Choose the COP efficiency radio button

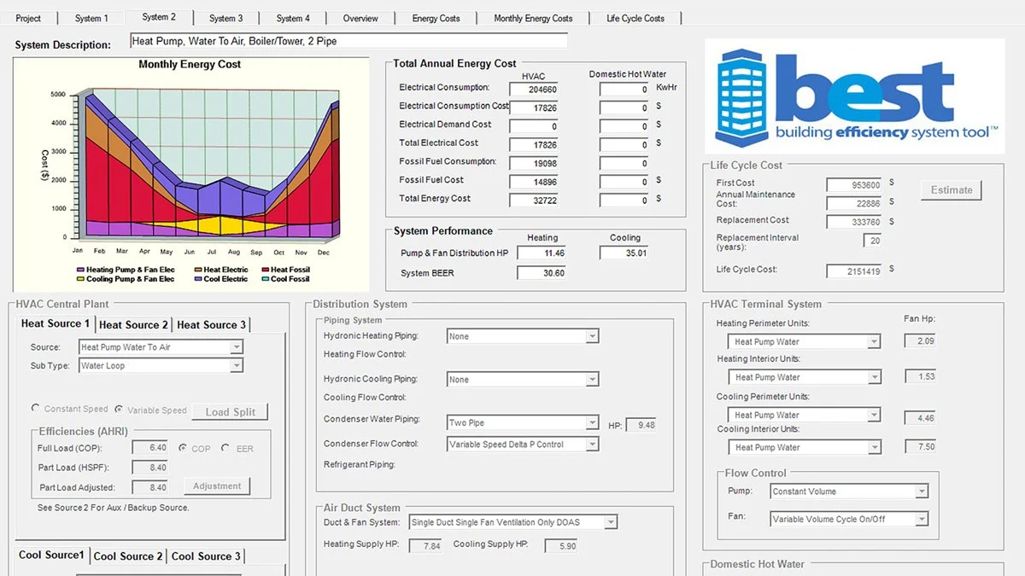[x=183, y=447]
